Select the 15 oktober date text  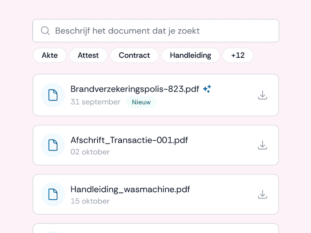[90, 201]
